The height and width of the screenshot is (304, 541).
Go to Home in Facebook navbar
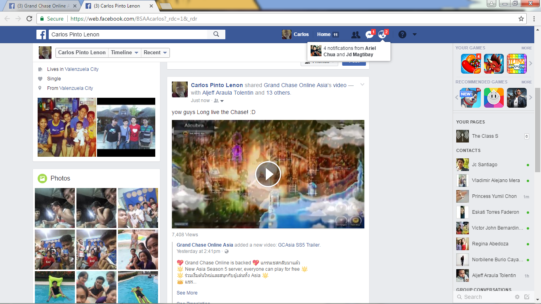click(328, 34)
